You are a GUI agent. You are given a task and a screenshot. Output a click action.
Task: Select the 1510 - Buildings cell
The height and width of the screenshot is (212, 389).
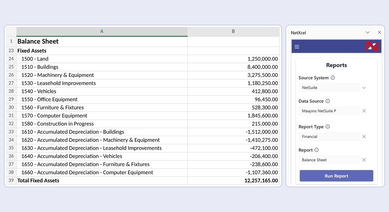point(102,67)
